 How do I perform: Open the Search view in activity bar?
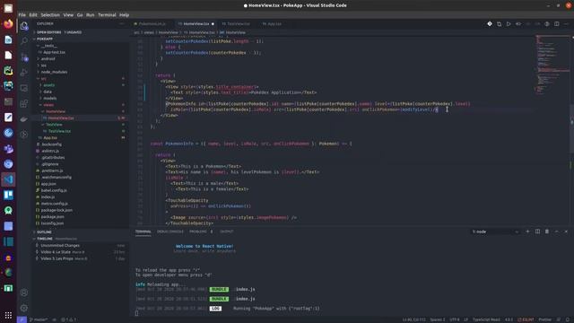pos(24,41)
